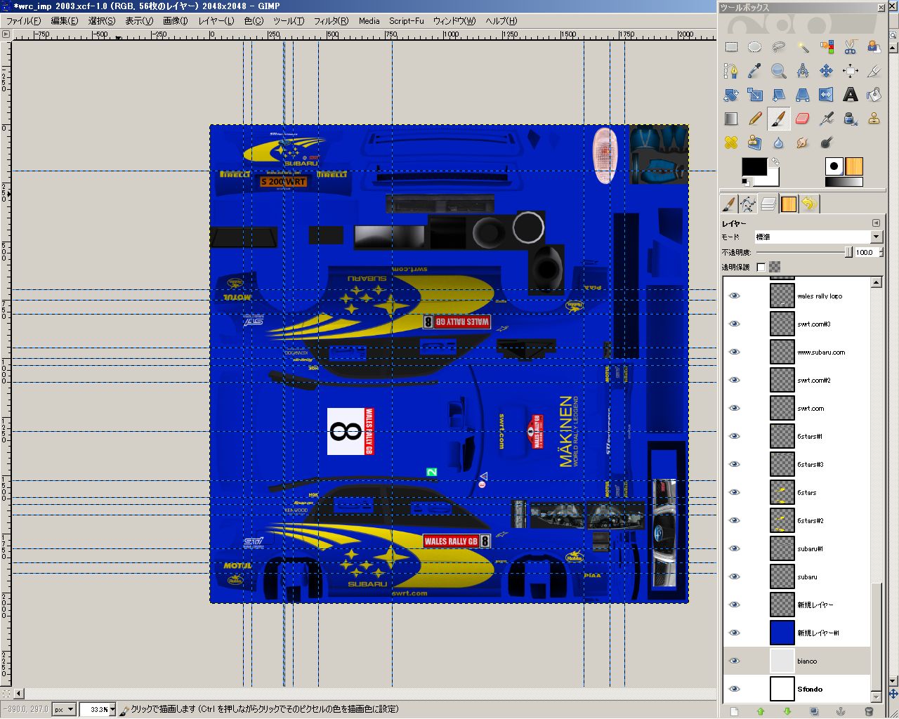Select the Smudge finger tool

click(802, 143)
